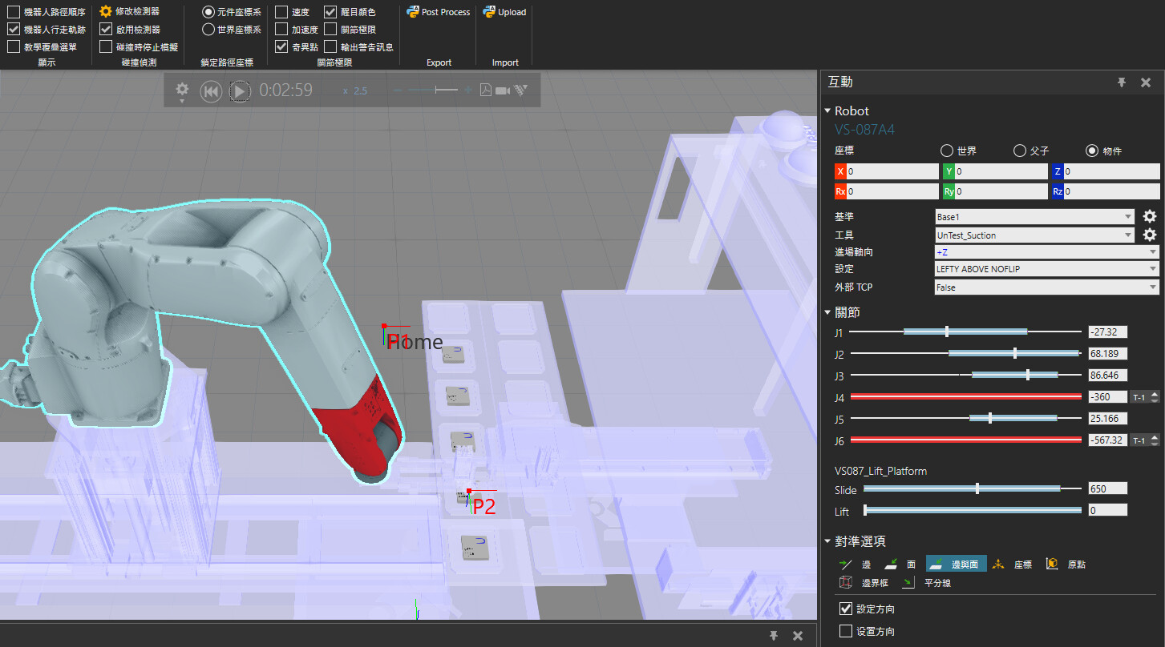
Task: Select the 座標 snap option
Action: (1013, 565)
